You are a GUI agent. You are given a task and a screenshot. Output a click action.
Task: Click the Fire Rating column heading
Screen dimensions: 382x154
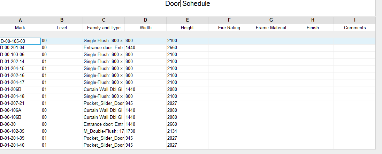tap(229, 28)
